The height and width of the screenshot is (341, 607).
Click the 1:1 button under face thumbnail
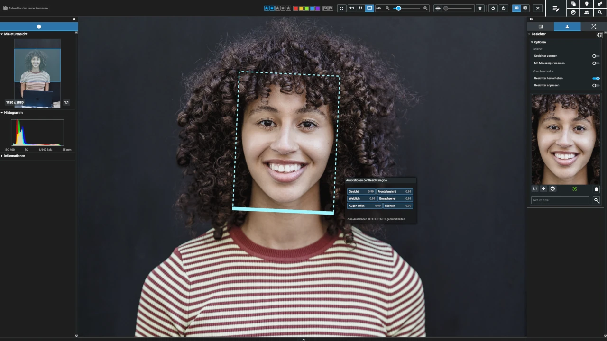point(535,188)
